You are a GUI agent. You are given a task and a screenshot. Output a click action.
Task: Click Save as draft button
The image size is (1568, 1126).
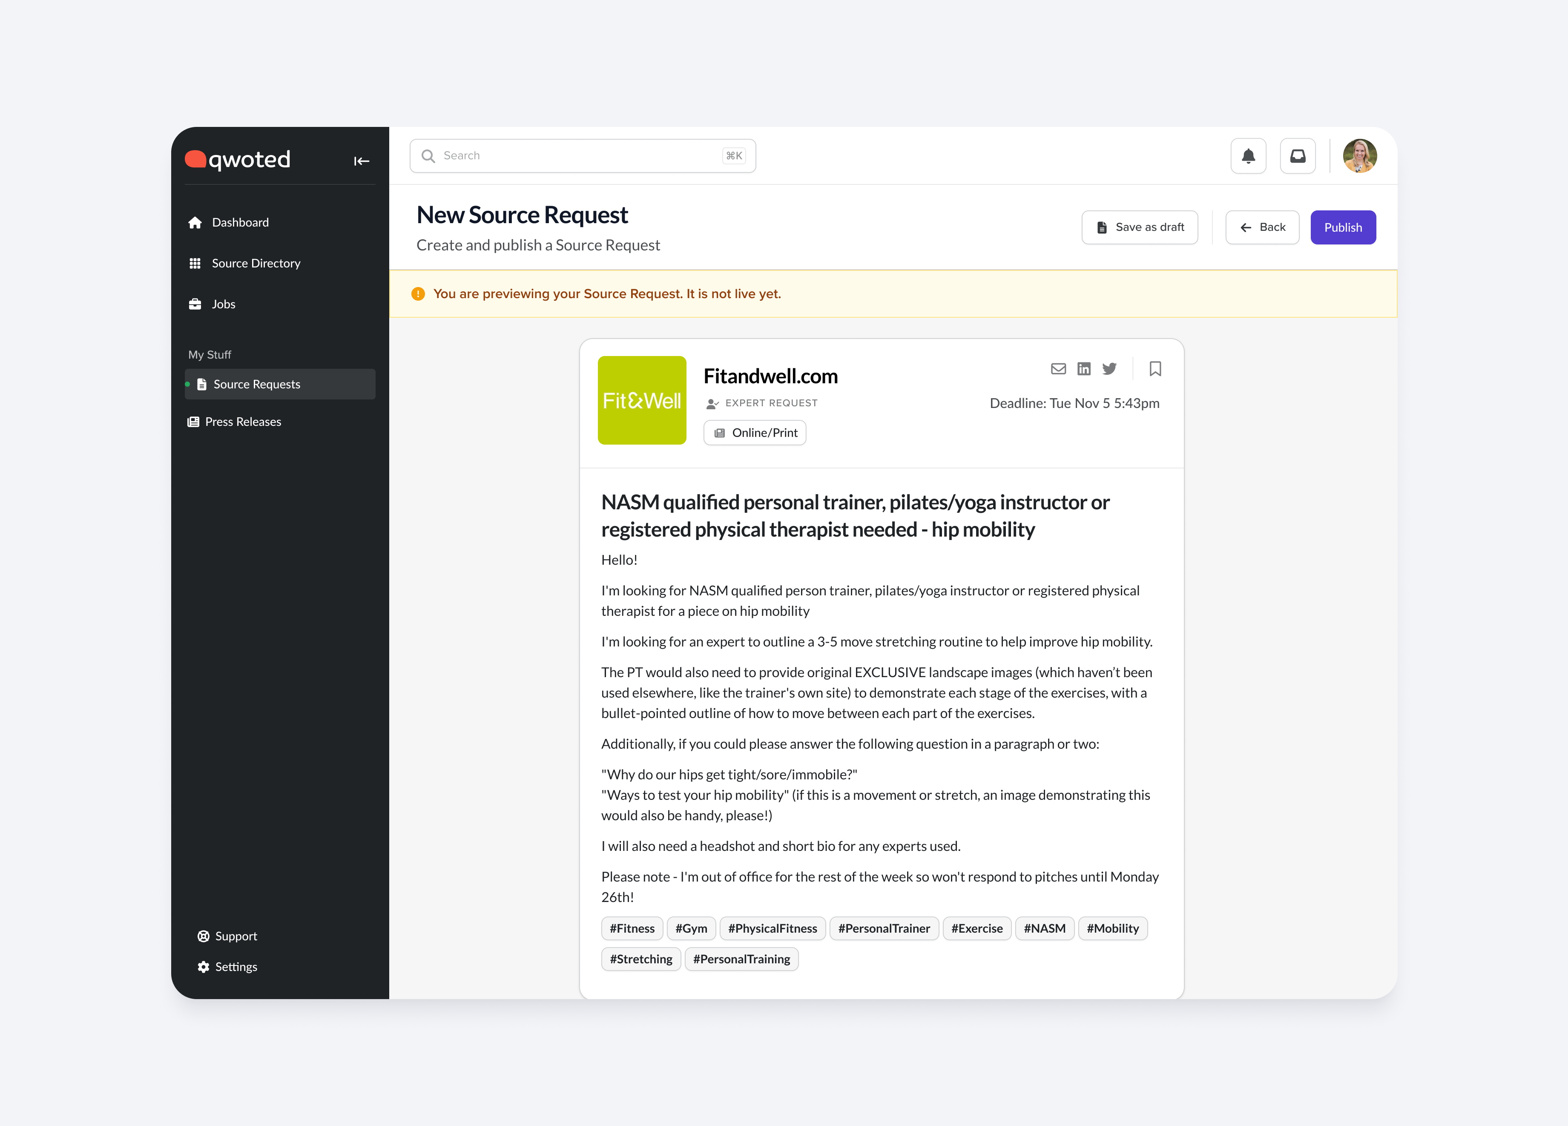[x=1139, y=227]
